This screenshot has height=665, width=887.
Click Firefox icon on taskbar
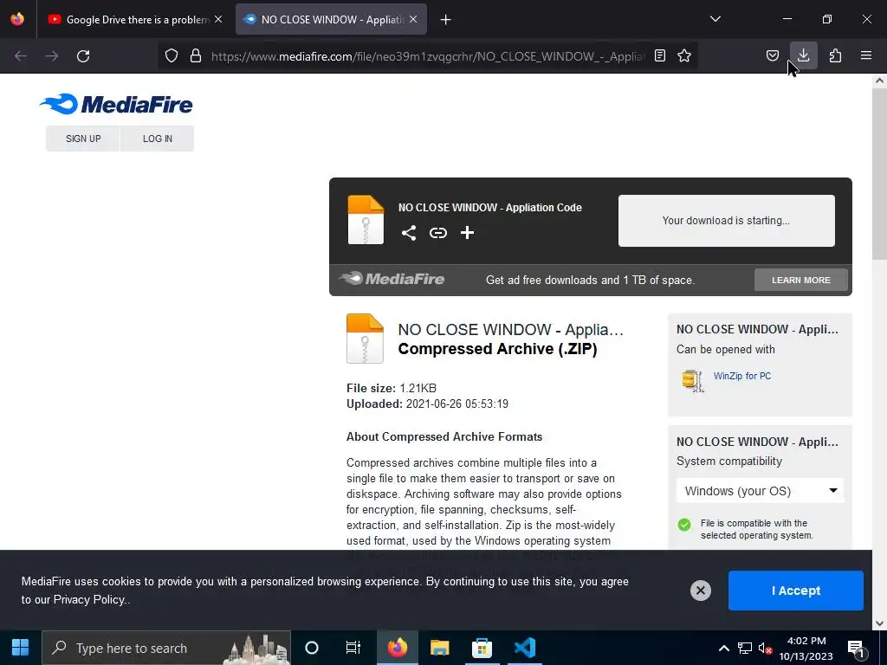pyautogui.click(x=397, y=648)
